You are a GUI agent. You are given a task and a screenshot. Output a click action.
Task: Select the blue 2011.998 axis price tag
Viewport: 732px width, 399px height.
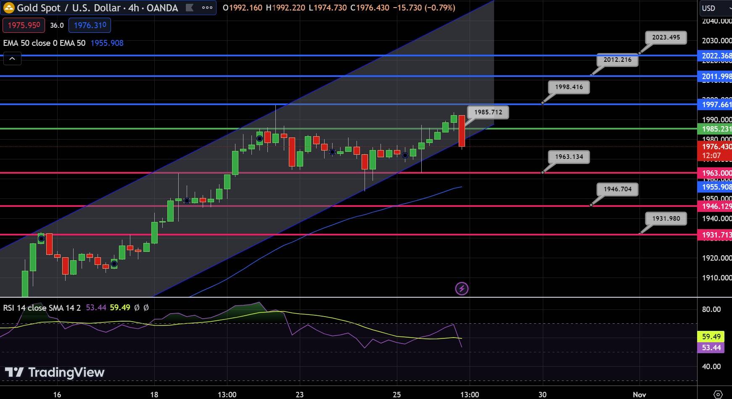click(715, 76)
